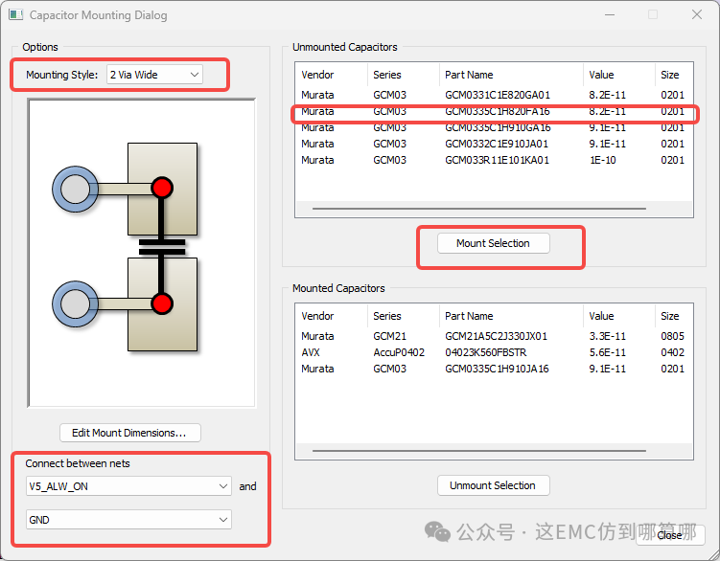Click the 0402 size cell
This screenshot has height=561, width=720.
(672, 352)
